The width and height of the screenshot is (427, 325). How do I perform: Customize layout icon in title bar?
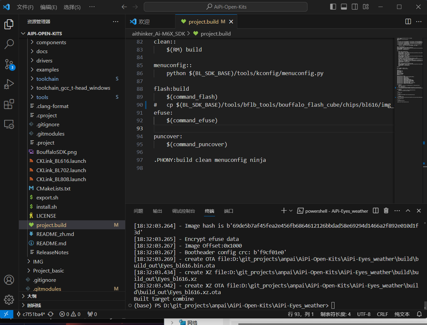coord(366,7)
